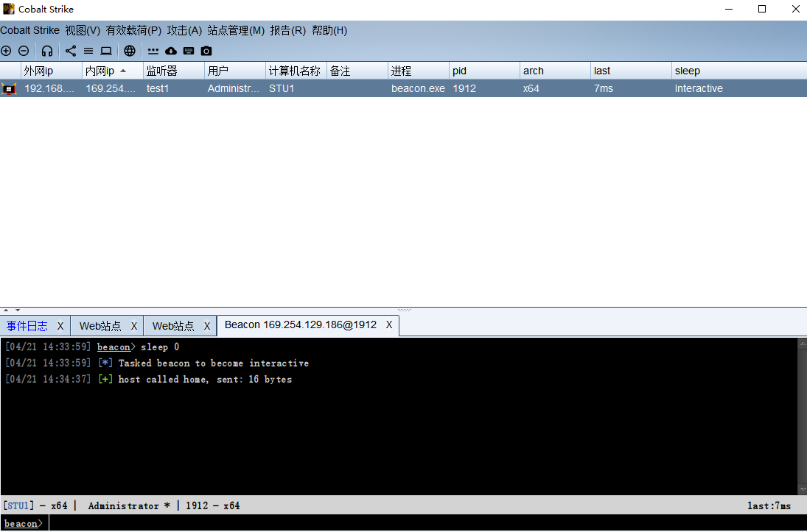Viewport: 807px width, 532px height.
Task: Click the Interactive sleep cell
Action: (x=739, y=88)
